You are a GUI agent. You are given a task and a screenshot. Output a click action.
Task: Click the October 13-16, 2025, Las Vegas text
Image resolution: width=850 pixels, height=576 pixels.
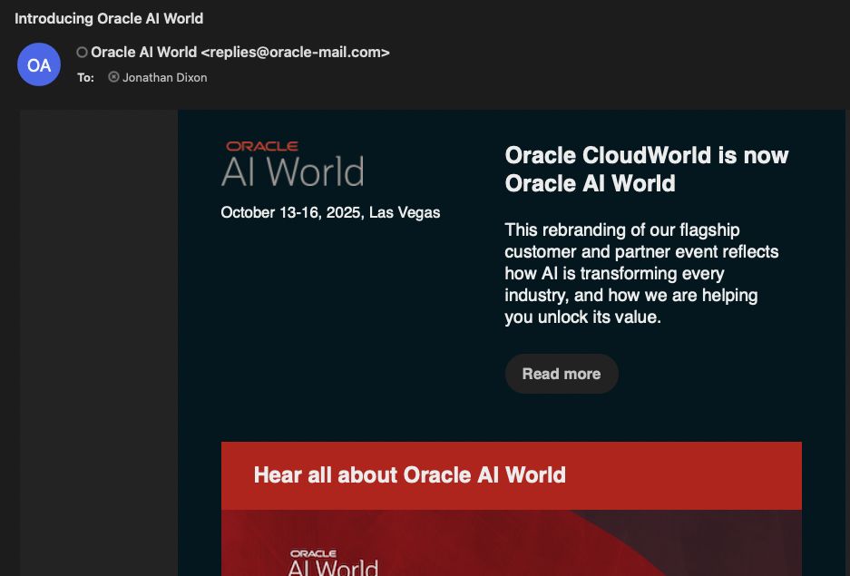point(330,212)
